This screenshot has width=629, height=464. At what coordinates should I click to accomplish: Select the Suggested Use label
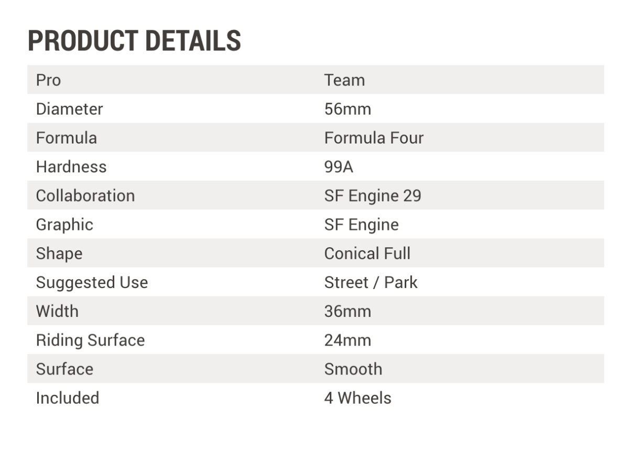(x=92, y=282)
